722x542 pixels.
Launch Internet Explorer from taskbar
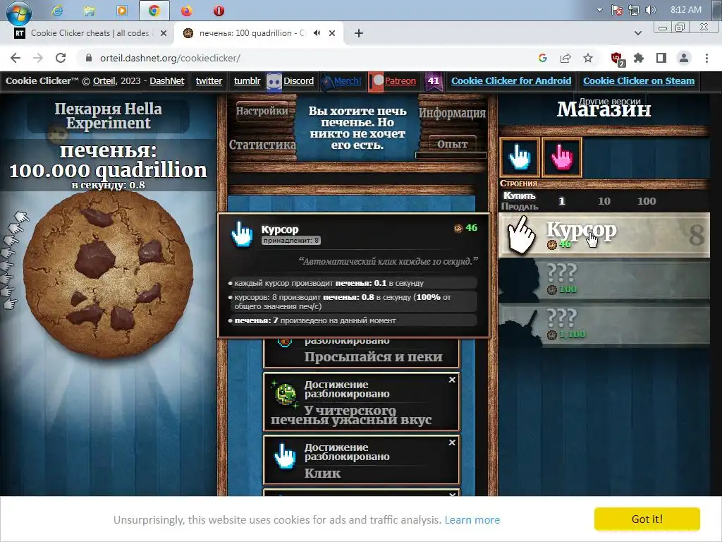(57, 10)
